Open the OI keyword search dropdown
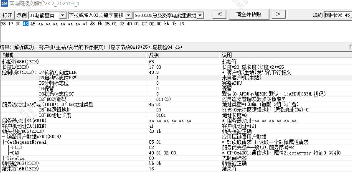This screenshot has width=352, height=173. 129,15
